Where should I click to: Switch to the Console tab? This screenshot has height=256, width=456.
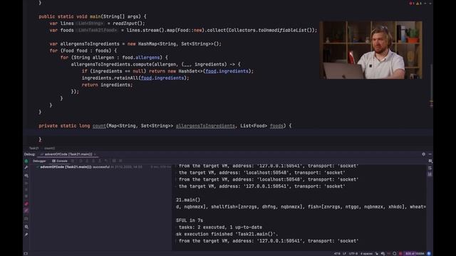tap(60, 161)
